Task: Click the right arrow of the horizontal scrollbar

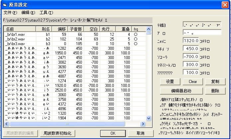Action: coord(143,124)
